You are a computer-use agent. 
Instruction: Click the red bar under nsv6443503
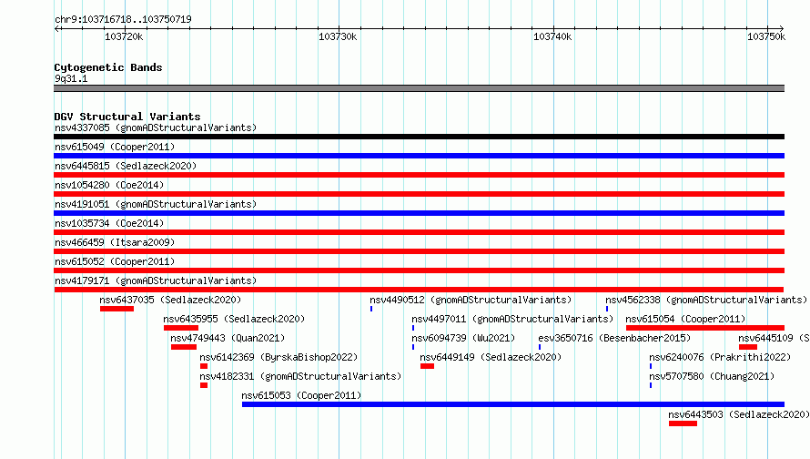coord(683,423)
